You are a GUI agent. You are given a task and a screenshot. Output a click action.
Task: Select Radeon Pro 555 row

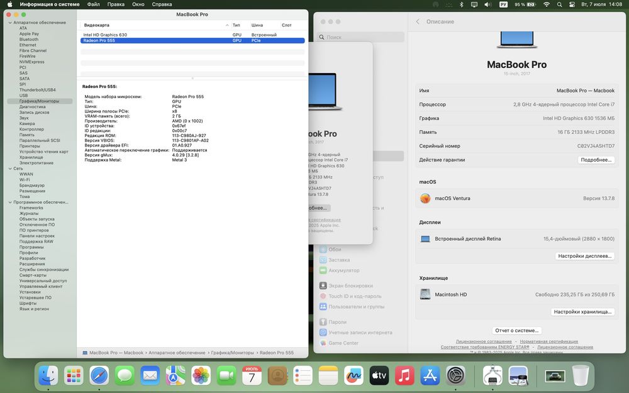pos(192,40)
